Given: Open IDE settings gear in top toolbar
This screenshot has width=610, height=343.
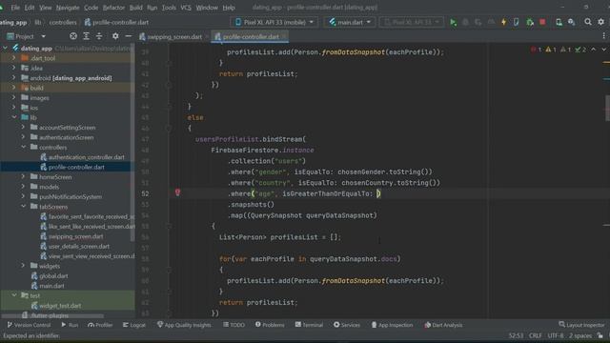Looking at the screenshot, I should click(x=601, y=22).
